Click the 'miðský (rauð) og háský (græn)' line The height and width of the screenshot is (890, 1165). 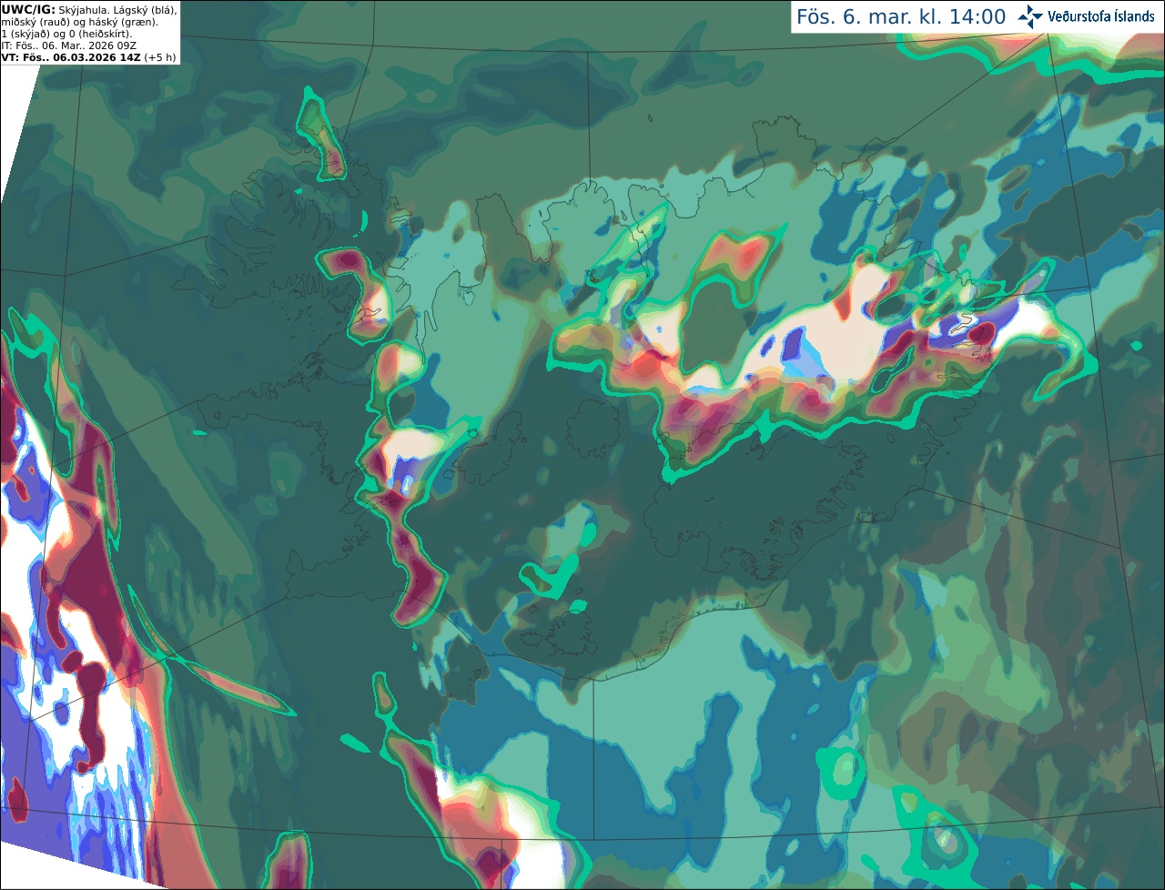point(79,22)
